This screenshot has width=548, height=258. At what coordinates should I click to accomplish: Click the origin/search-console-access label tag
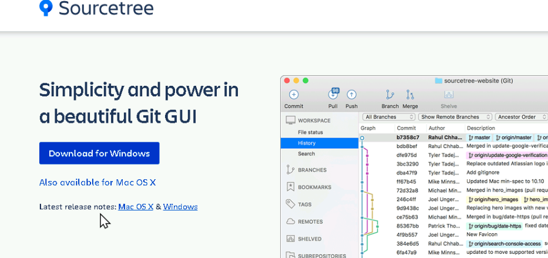point(504,244)
